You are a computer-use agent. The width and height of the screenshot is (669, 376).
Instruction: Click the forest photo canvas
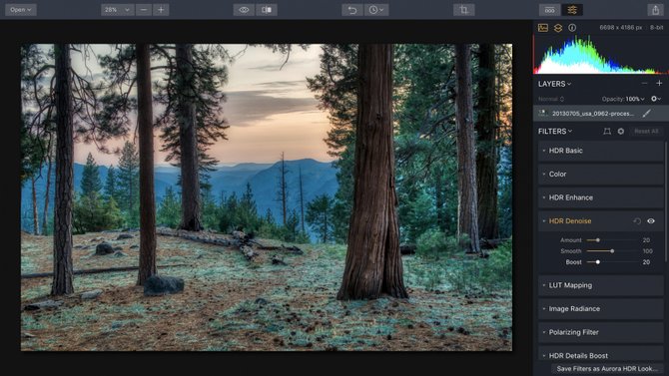tap(267, 196)
